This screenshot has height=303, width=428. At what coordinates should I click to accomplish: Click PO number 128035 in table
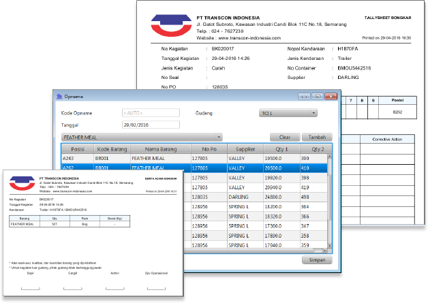point(209,197)
